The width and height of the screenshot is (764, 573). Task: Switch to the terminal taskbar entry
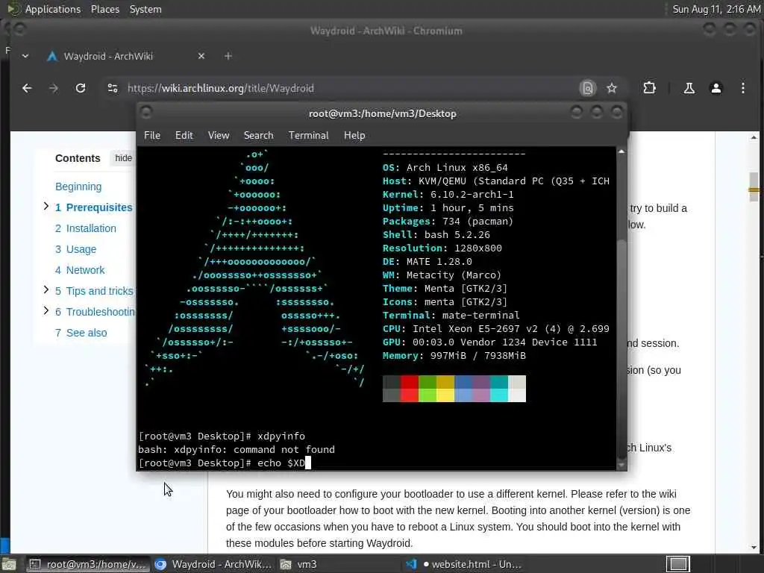coord(87,564)
